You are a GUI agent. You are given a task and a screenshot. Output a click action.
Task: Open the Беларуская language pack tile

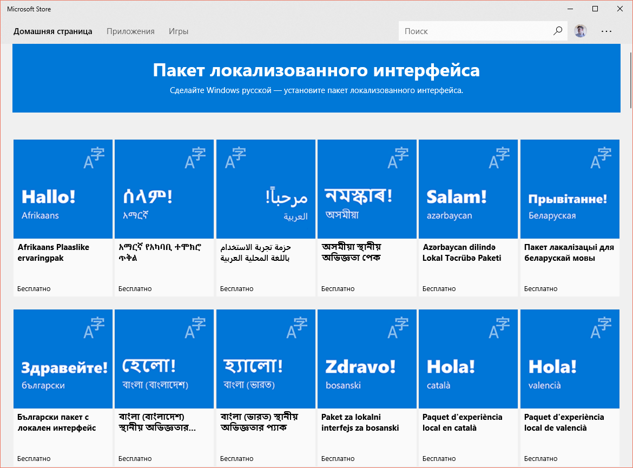tap(570, 217)
